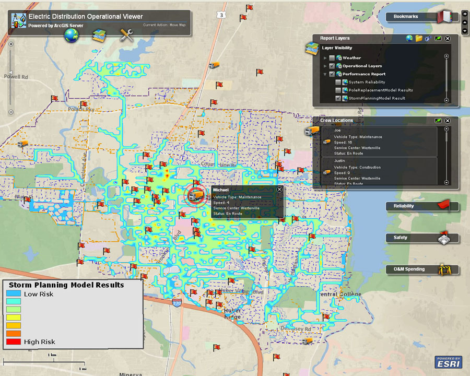Click the StormPlanningModel Result layer icon
This screenshot has width=470, height=376.
(345, 98)
